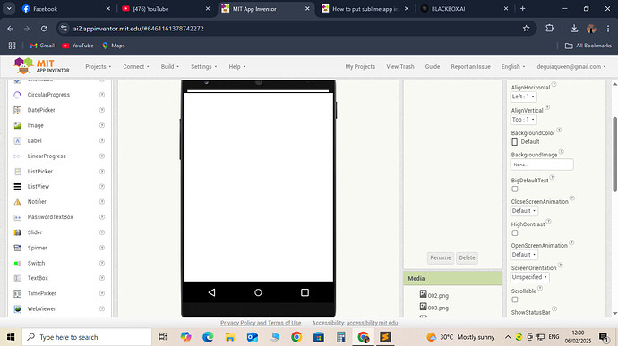Click the BackgroundImage None field
This screenshot has height=346, width=618.
click(x=542, y=165)
